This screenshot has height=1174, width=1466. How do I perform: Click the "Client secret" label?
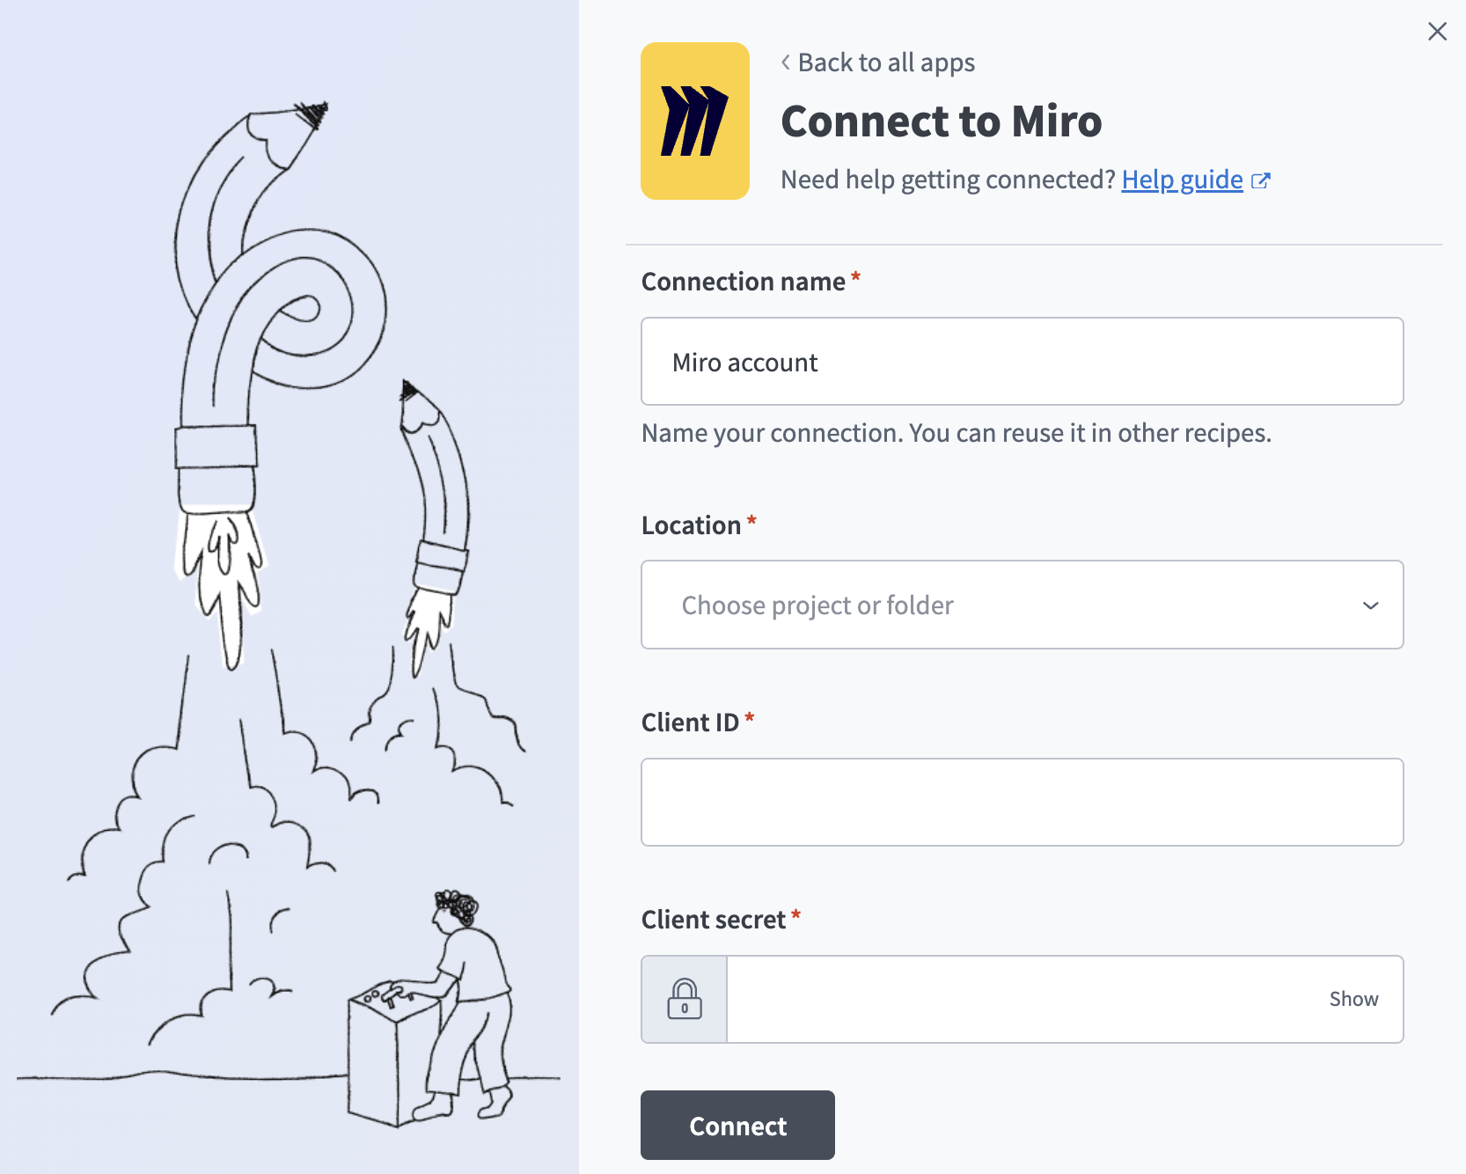click(x=713, y=920)
